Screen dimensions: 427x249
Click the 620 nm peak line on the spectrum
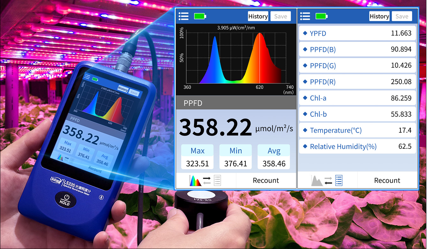(x=260, y=57)
